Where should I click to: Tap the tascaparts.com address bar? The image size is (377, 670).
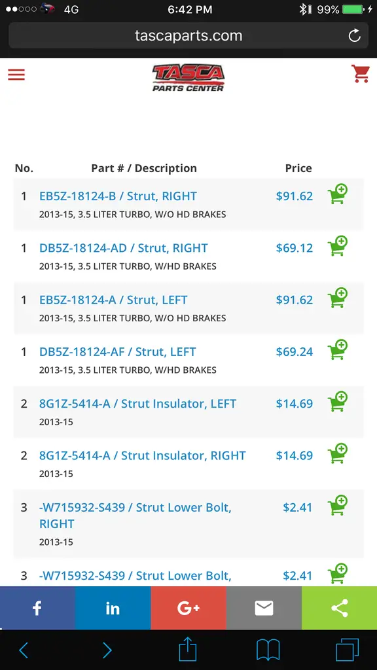[x=188, y=35]
